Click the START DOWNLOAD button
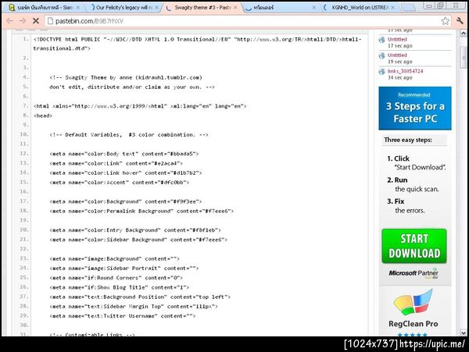 pyautogui.click(x=414, y=246)
